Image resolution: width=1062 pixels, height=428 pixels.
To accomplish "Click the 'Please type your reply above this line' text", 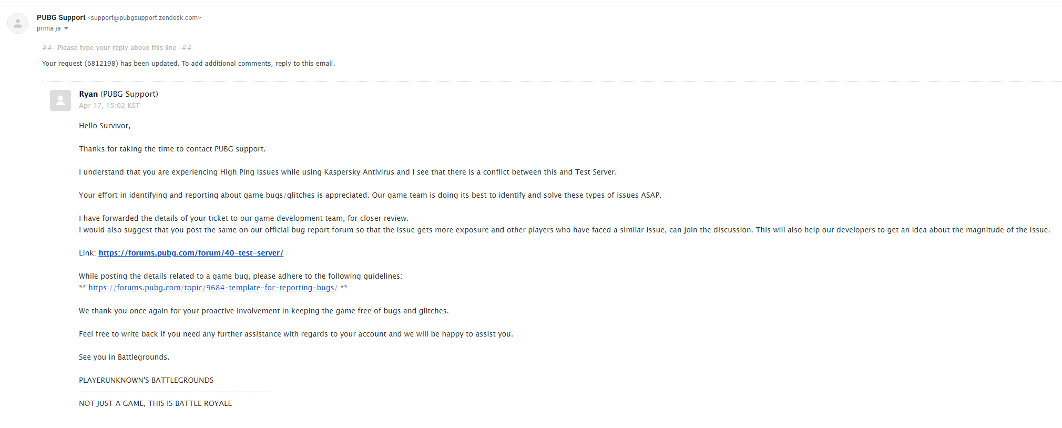I will [117, 48].
